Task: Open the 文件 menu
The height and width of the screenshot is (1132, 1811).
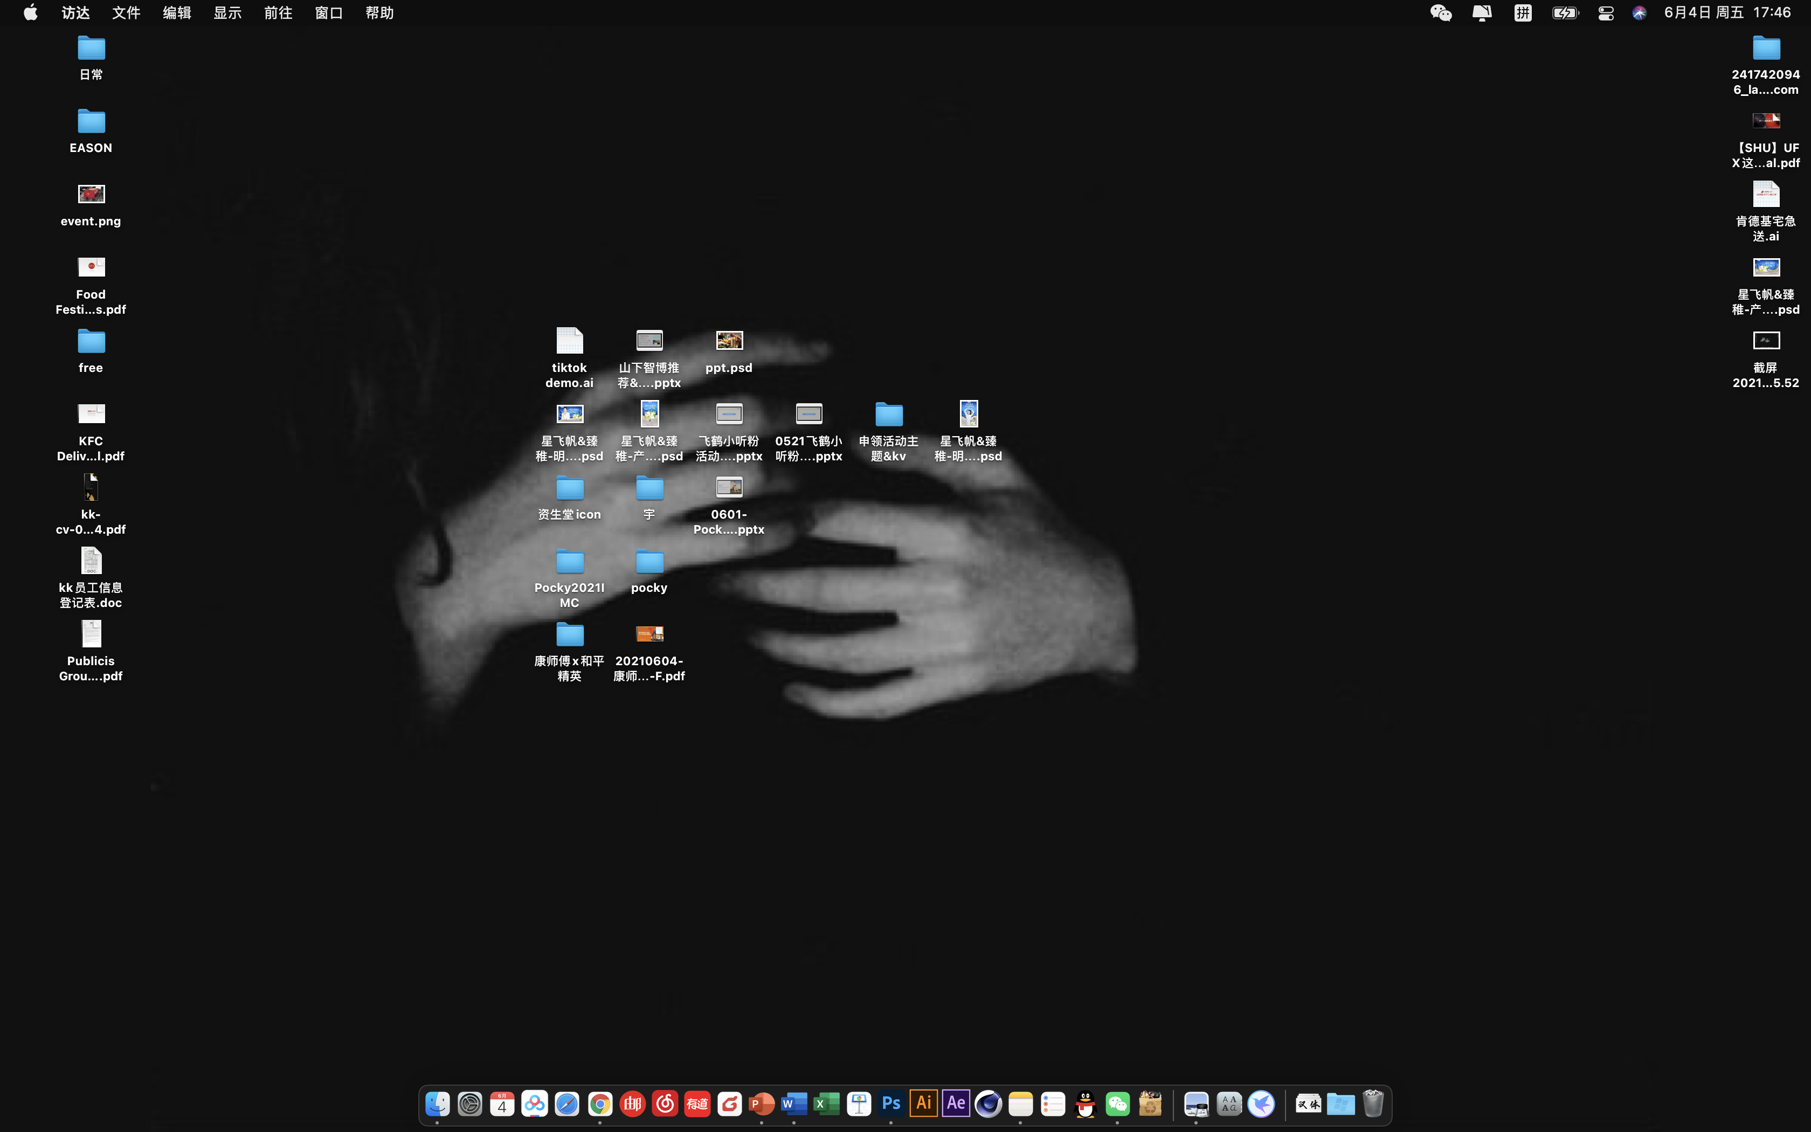Action: pos(126,13)
